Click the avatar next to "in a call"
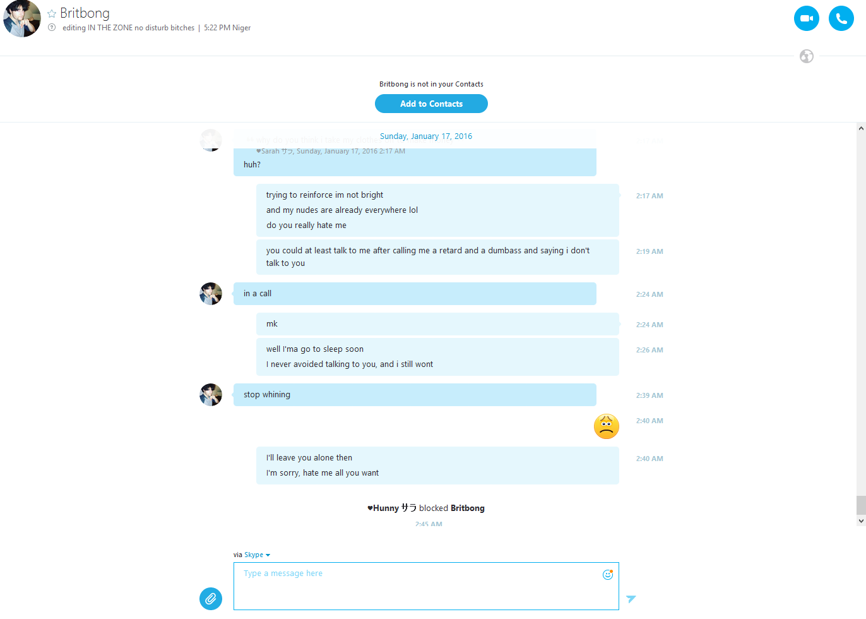The width and height of the screenshot is (866, 619). coord(211,294)
